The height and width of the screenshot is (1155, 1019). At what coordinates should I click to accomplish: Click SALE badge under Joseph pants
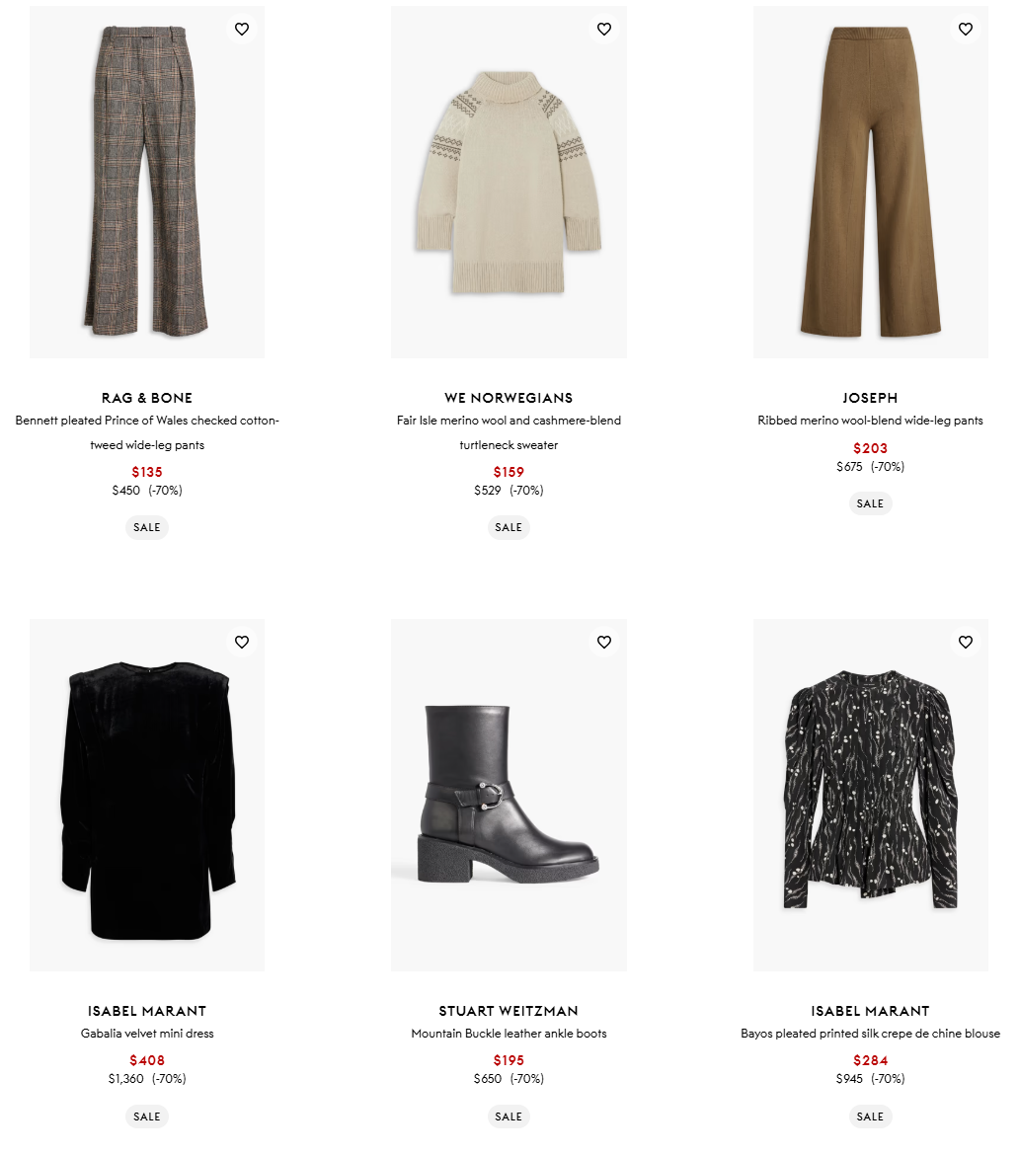click(x=870, y=503)
